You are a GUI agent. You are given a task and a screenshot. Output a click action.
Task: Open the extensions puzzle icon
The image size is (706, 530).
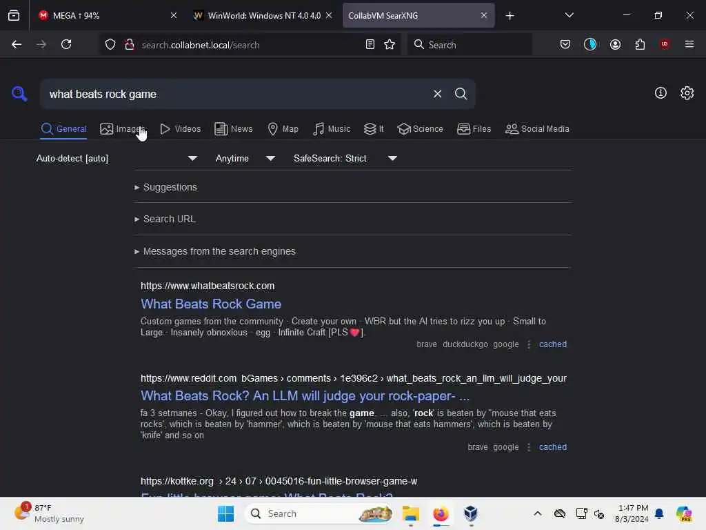tap(640, 44)
